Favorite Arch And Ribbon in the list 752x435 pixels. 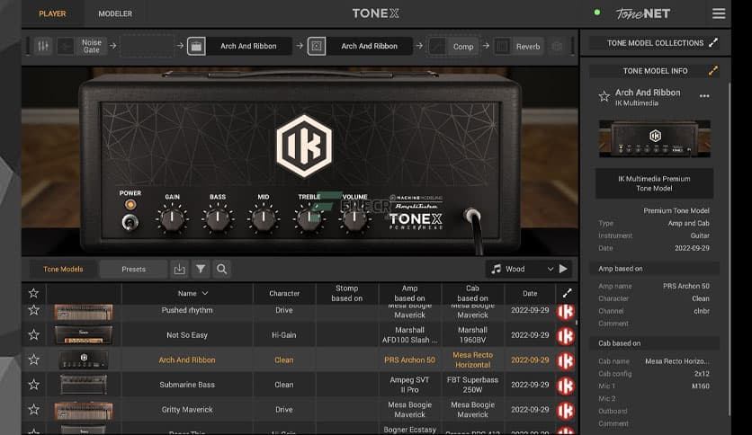point(33,360)
